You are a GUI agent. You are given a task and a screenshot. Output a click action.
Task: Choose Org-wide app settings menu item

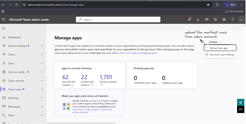point(220,55)
